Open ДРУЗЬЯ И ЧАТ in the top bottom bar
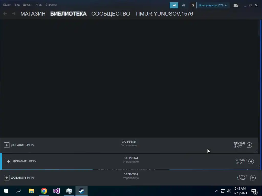Viewport: 262px width, 196px height. pos(239,145)
